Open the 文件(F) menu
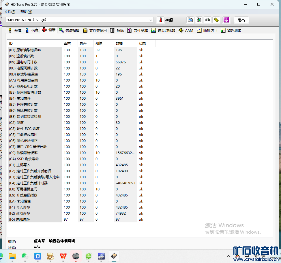The image size is (281, 263). (10, 12)
